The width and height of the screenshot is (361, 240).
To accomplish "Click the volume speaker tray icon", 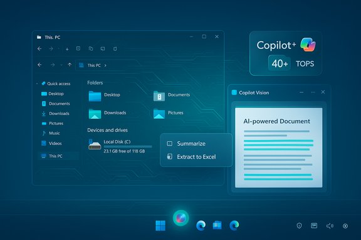I will (x=330, y=226).
